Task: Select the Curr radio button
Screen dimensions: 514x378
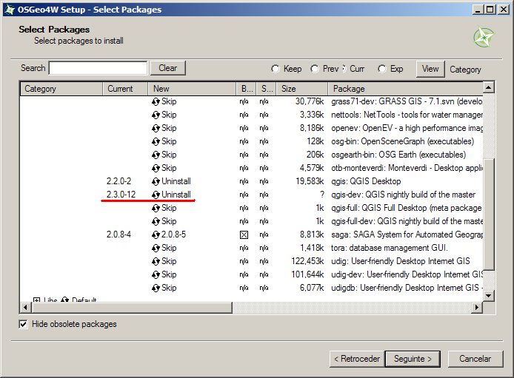Action: coord(344,69)
